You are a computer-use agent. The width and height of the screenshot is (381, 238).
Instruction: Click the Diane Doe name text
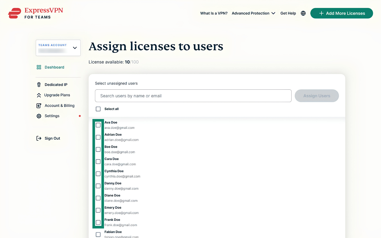(x=112, y=195)
